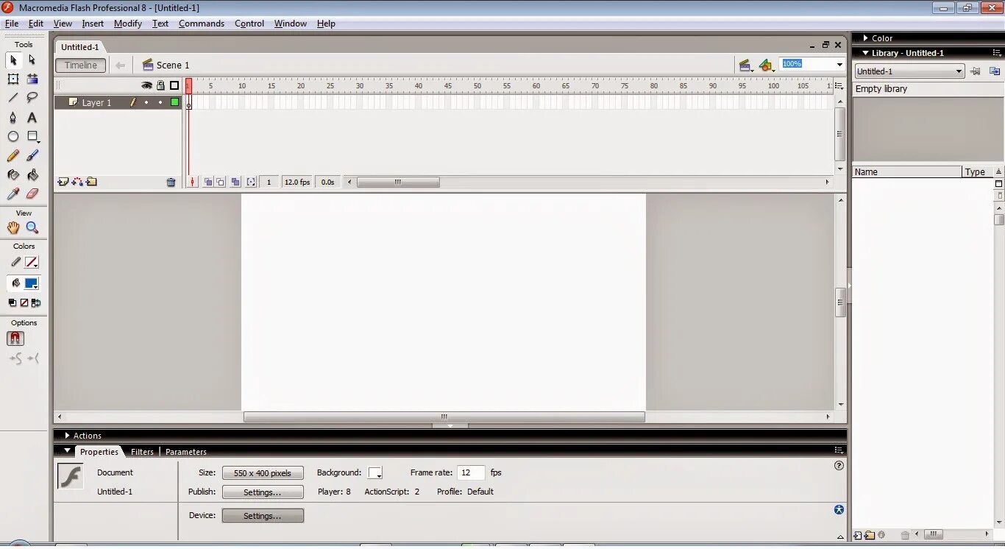Toggle show/hide all layers eye icon
1005x549 pixels.
tap(146, 85)
